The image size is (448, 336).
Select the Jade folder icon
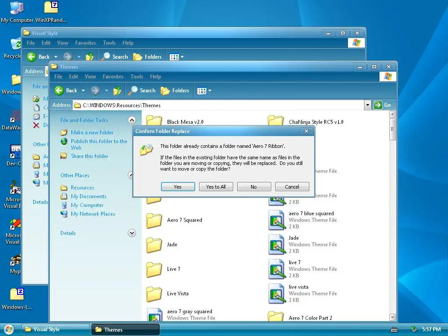point(154,245)
